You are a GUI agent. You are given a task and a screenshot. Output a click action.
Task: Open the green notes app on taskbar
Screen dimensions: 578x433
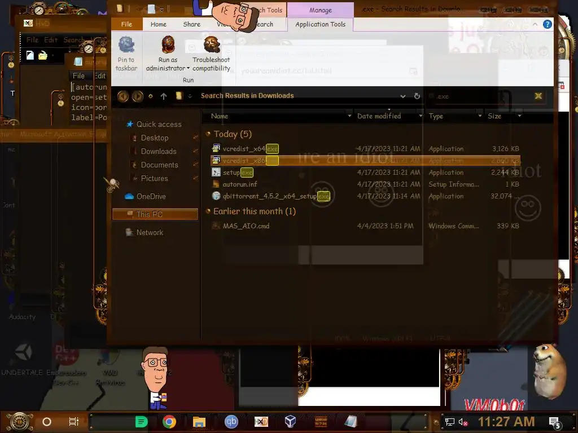(141, 422)
